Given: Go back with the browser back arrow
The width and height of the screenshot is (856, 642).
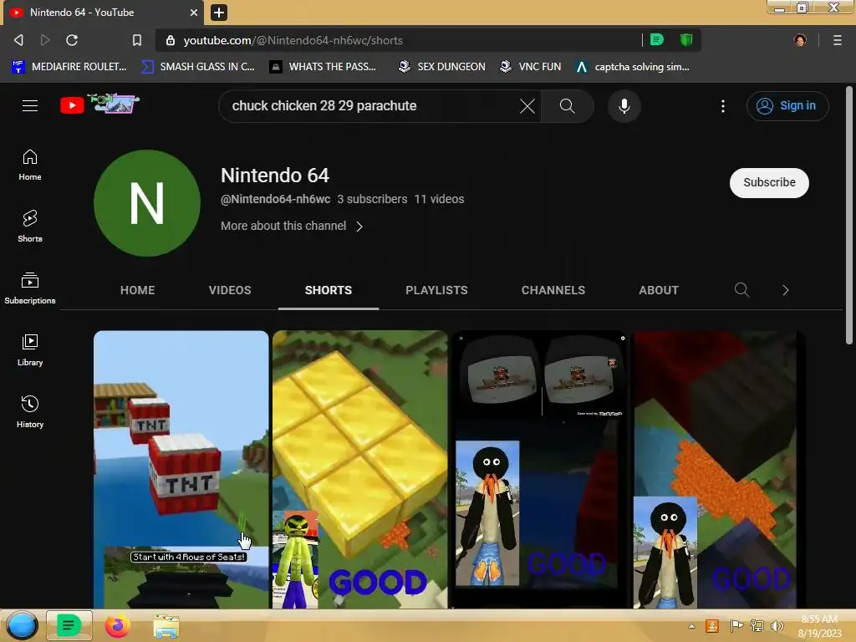Looking at the screenshot, I should (18, 40).
